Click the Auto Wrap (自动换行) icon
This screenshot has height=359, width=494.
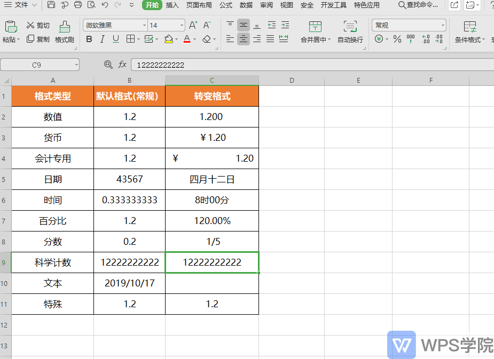click(x=350, y=27)
